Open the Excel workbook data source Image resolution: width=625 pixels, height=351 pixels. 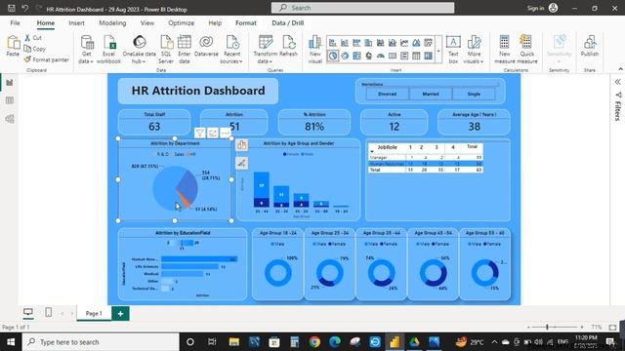108,49
